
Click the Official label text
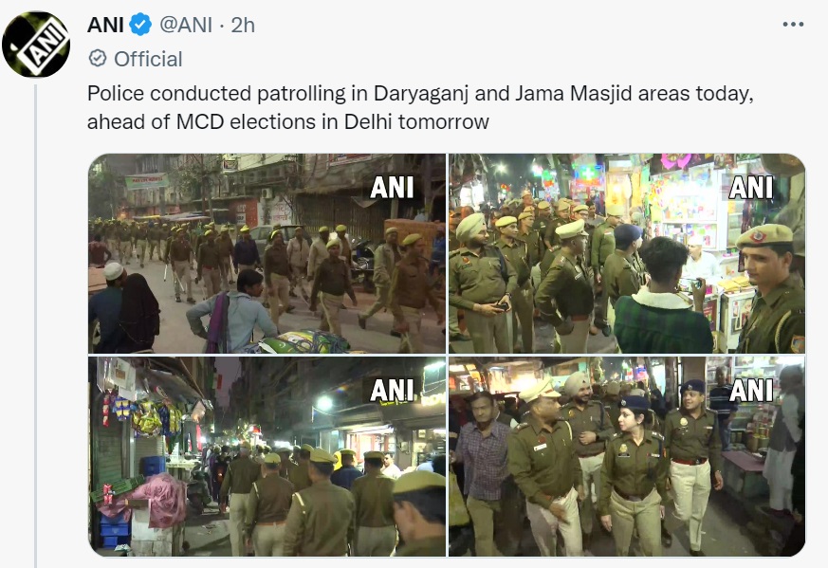point(148,59)
